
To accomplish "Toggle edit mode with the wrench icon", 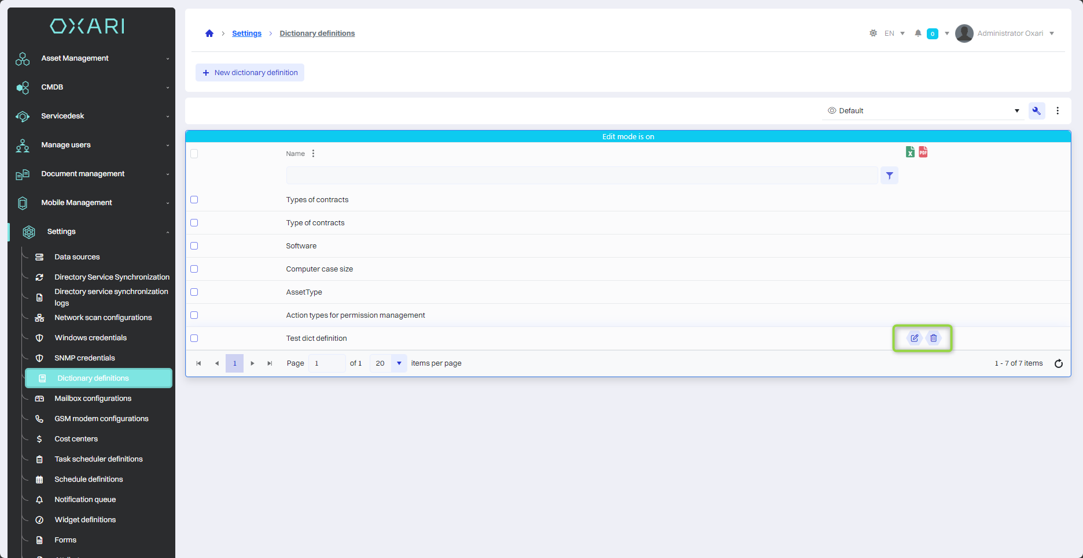I will [x=1037, y=111].
